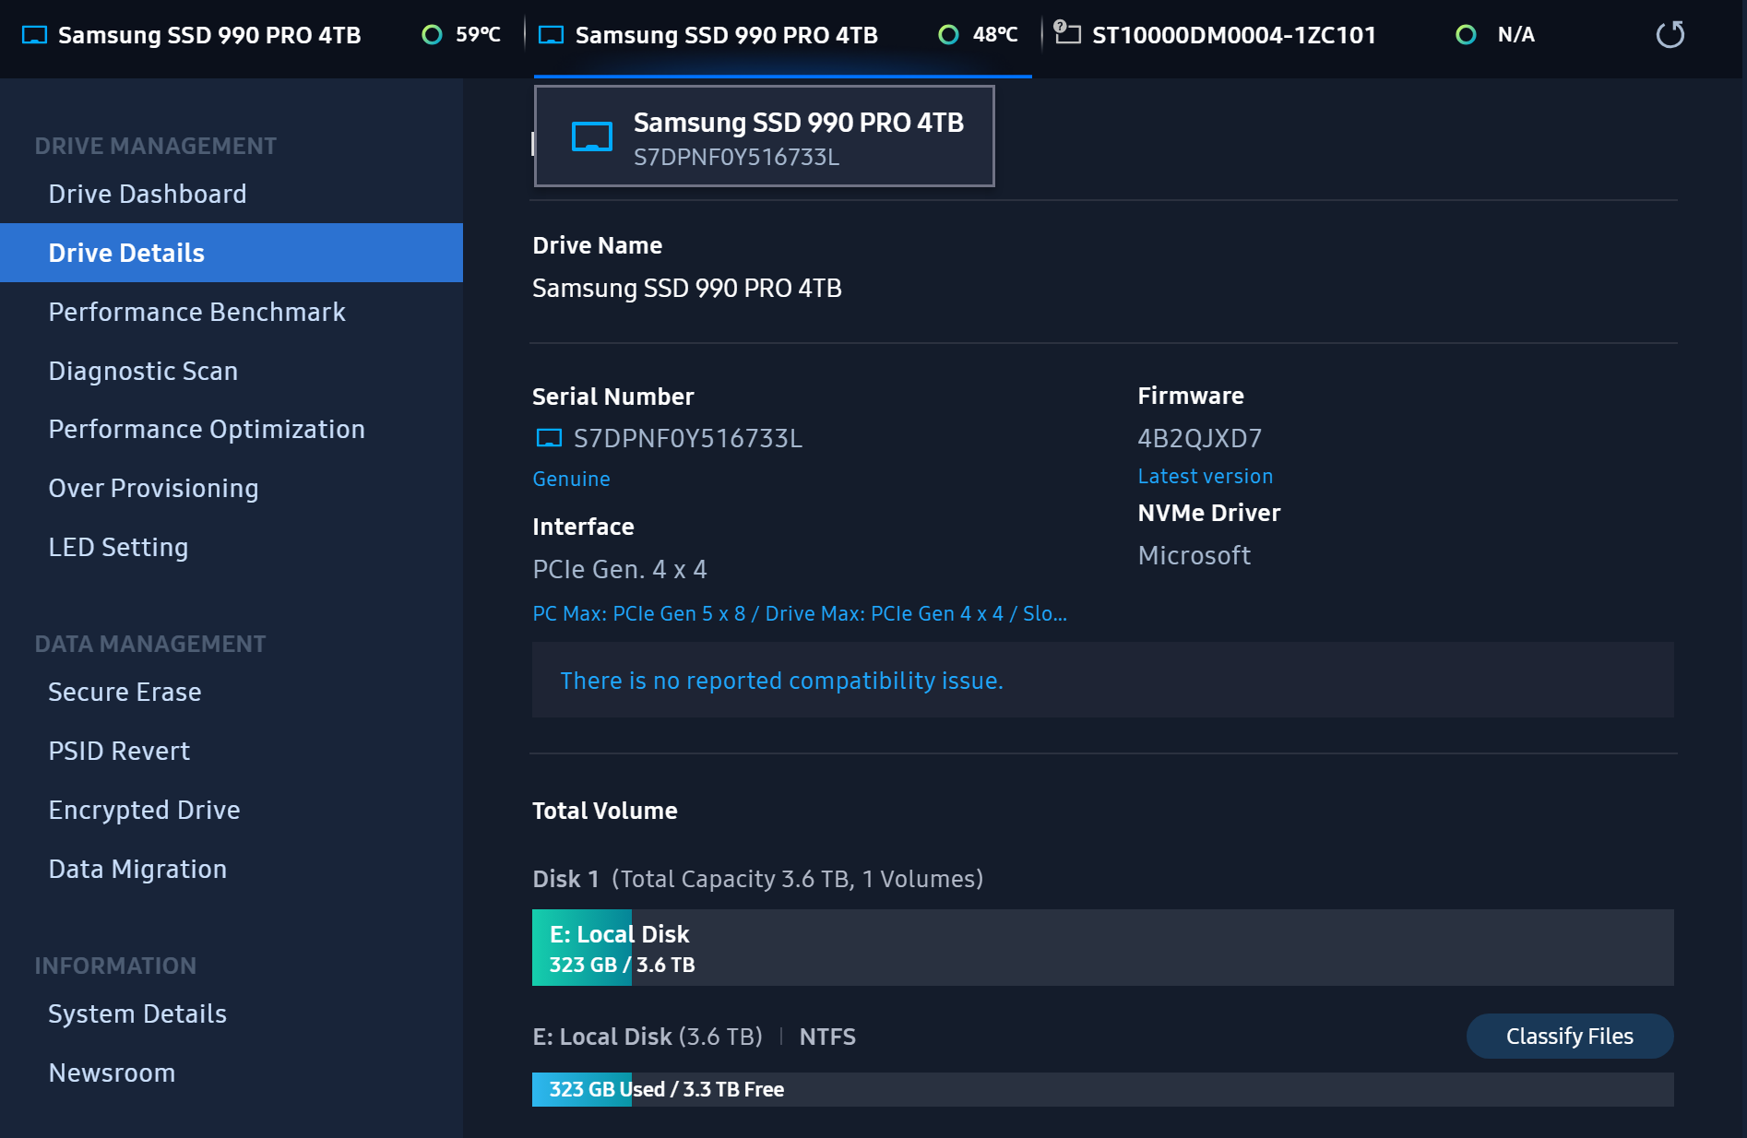
Task: Click the PCIe Gen. 4 x 4 interface value
Action: pos(620,569)
